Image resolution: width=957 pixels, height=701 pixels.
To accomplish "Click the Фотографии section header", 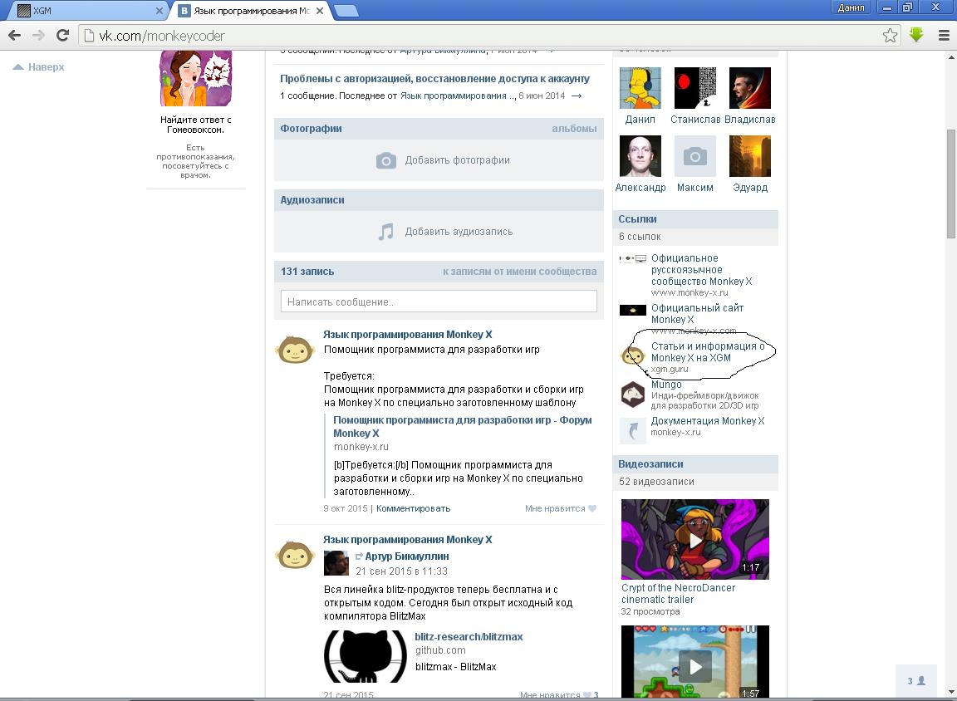I will (x=311, y=128).
